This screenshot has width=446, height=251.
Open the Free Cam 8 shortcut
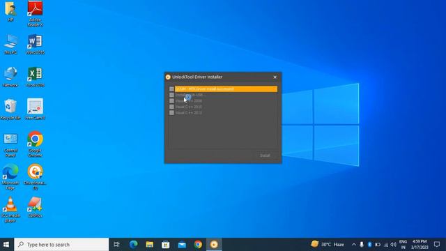pos(35,109)
